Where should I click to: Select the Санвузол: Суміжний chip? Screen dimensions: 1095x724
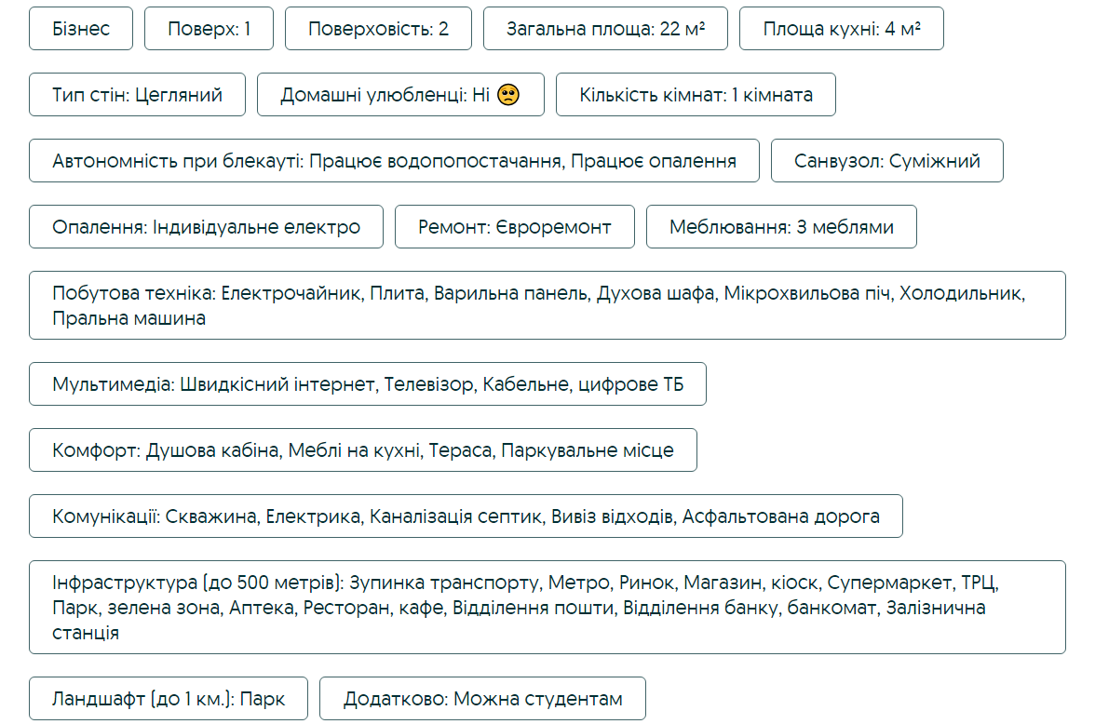(886, 161)
